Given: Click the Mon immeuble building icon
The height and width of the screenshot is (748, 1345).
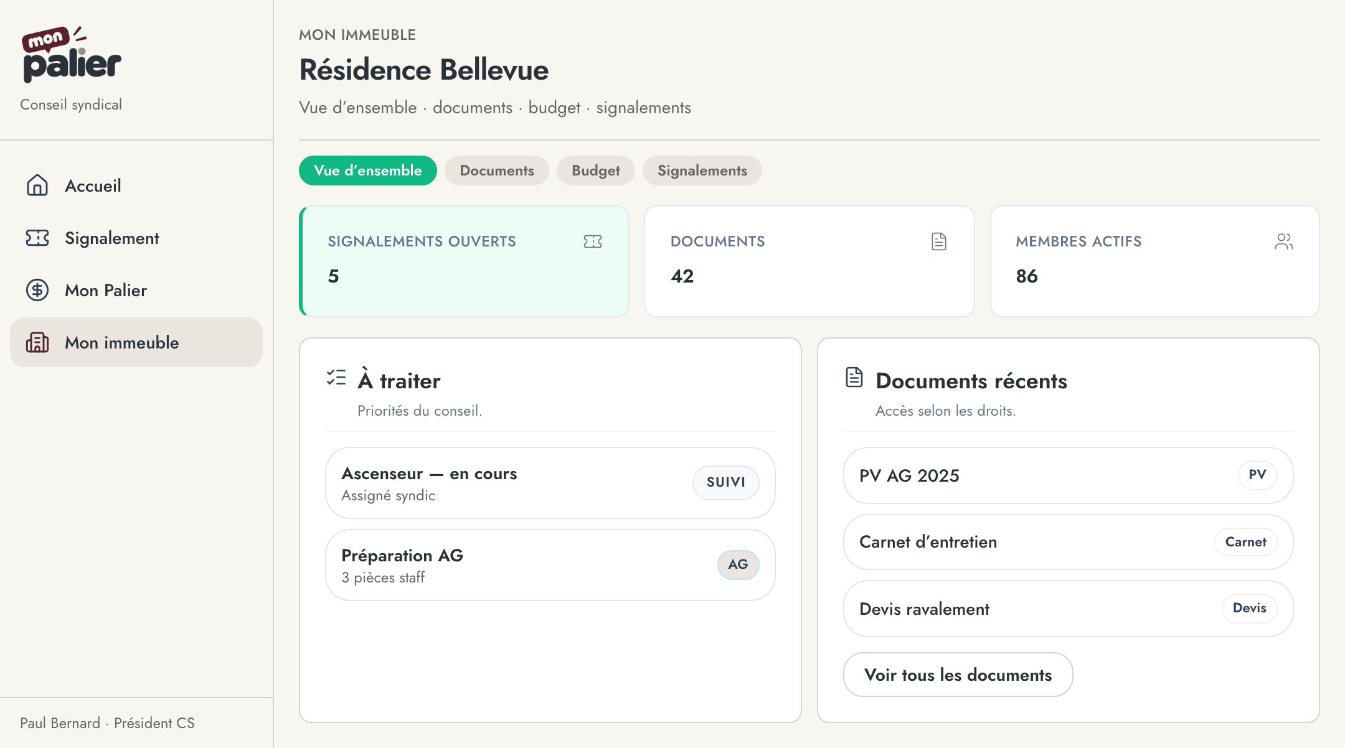Looking at the screenshot, I should point(37,342).
